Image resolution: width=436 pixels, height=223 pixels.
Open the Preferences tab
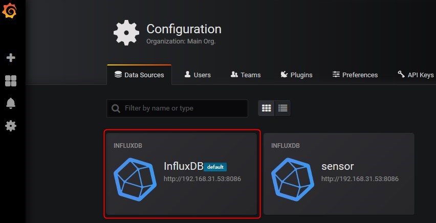(x=355, y=75)
